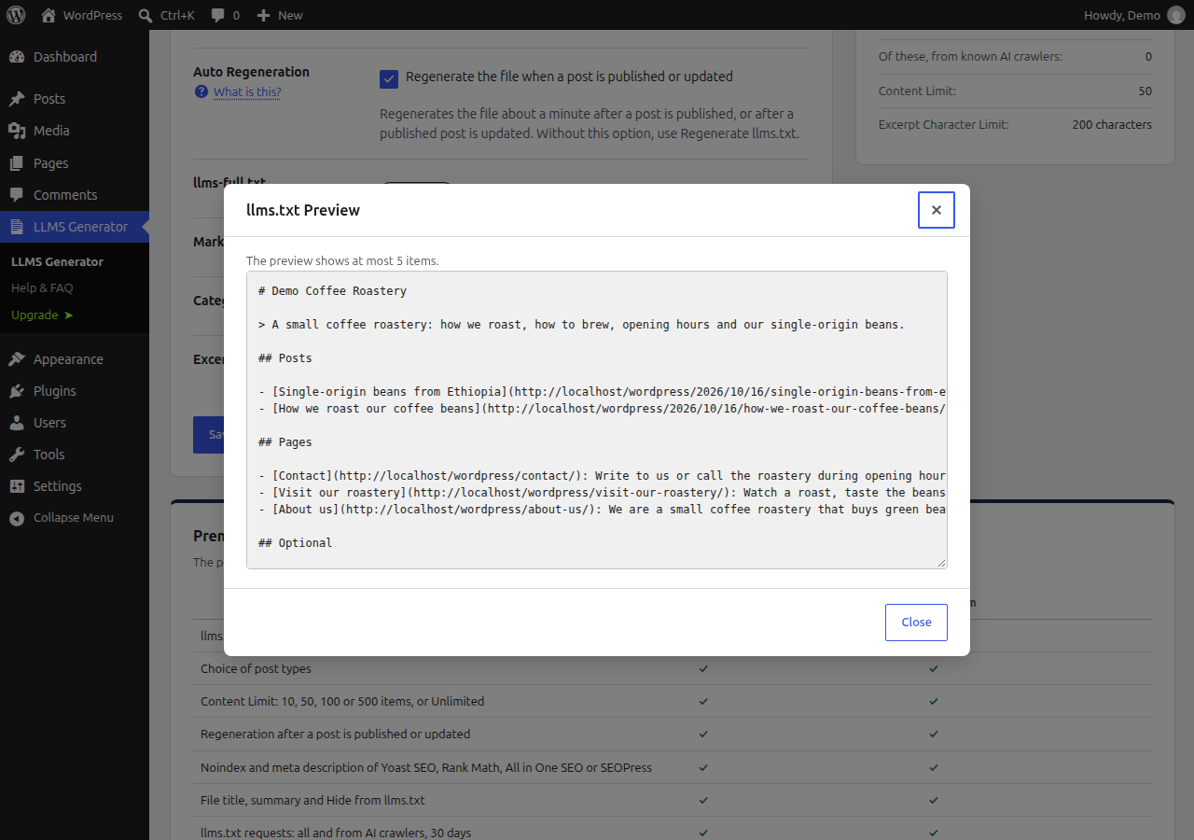The image size is (1194, 840).
Task: Open Dashboard via its gauge icon
Action: (17, 57)
